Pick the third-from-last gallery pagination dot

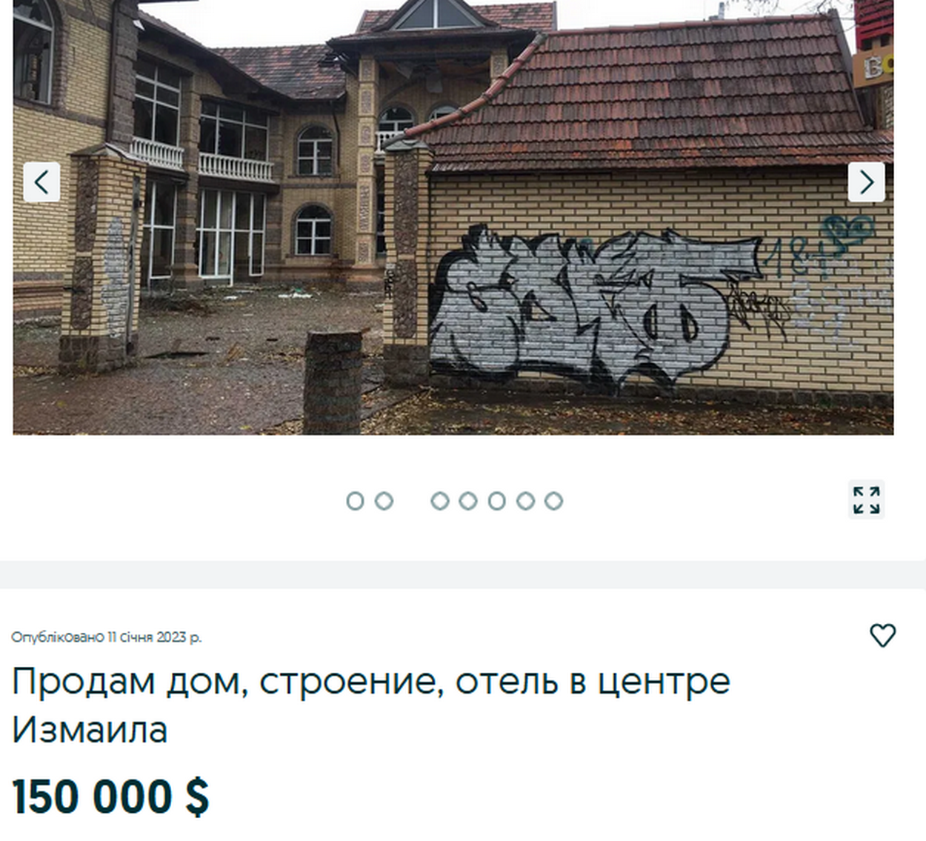497,501
